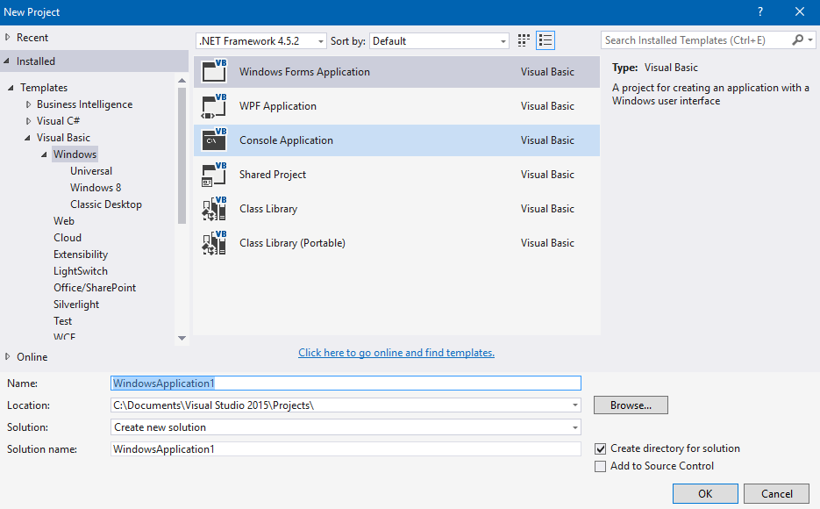Select the Silverlight category
820x509 pixels.
tap(76, 305)
